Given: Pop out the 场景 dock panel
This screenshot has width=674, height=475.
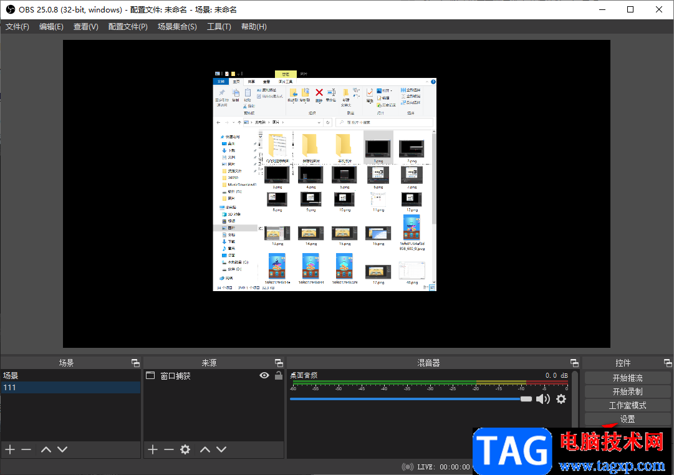Looking at the screenshot, I should (x=135, y=363).
